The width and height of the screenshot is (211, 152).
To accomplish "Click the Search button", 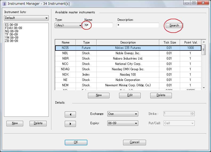I will 174,25.
